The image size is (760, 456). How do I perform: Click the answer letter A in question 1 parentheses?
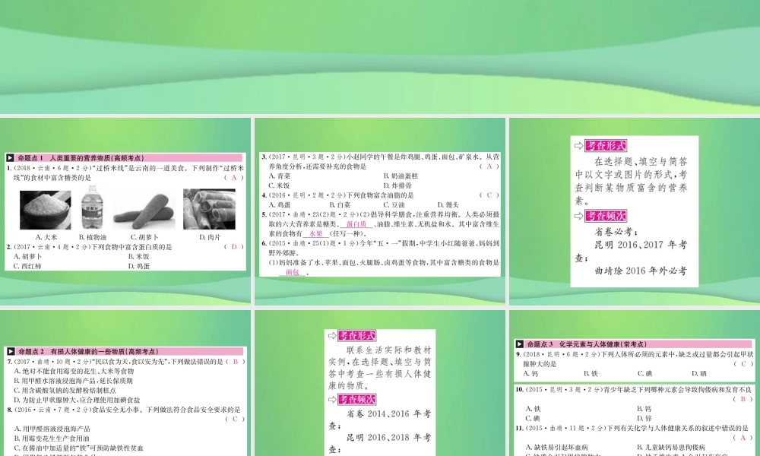click(x=233, y=178)
